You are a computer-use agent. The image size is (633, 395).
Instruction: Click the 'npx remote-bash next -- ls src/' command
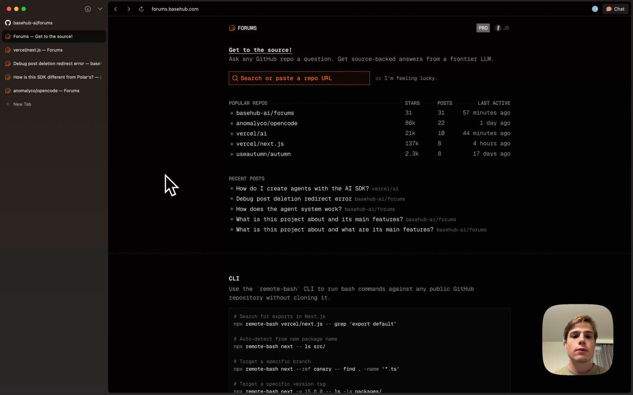point(280,346)
